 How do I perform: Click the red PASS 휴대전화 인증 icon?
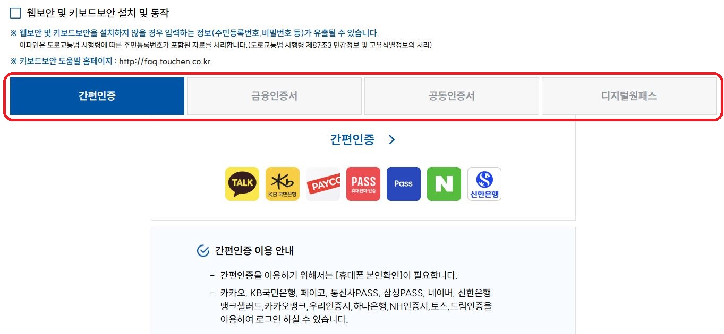pyautogui.click(x=363, y=184)
